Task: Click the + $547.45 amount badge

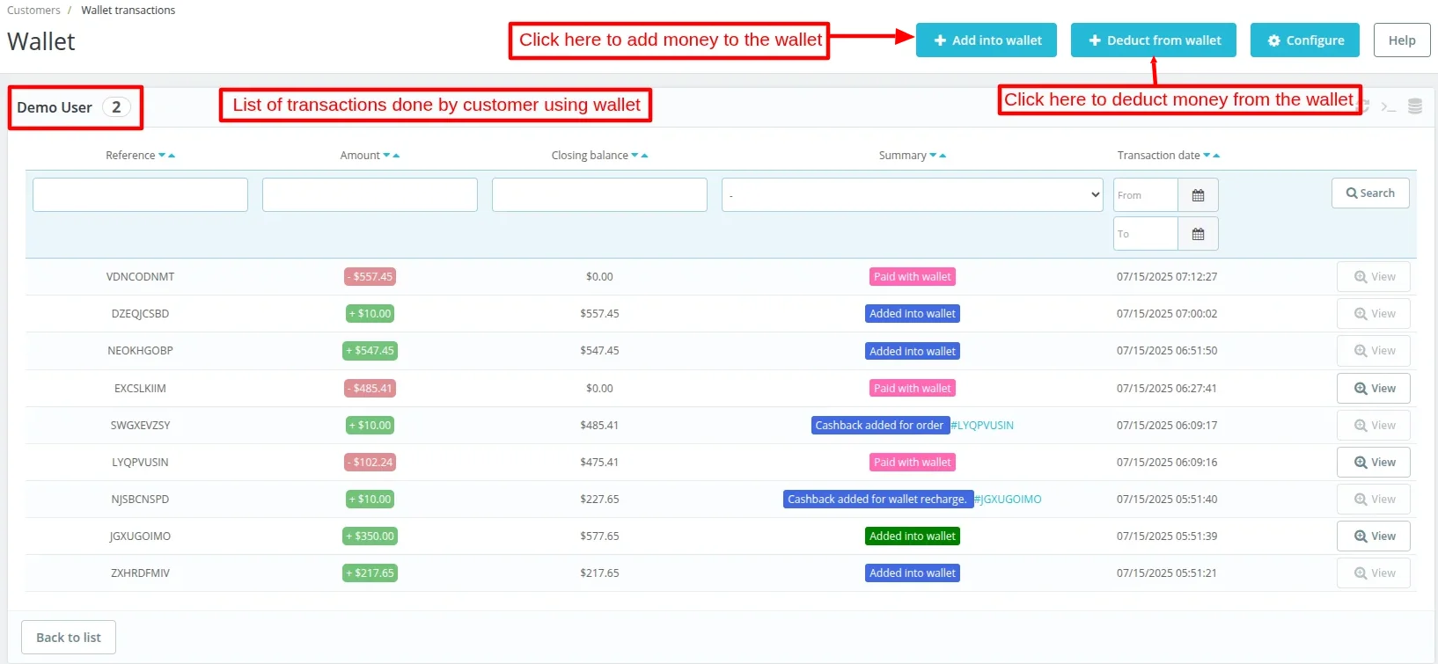Action: click(370, 351)
